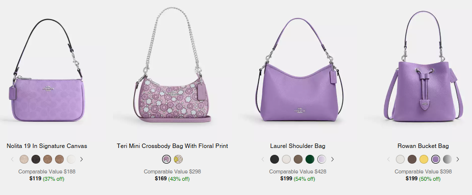Select yellow swatch for Rowan Bucket Bag
472x195 pixels.
tap(424, 159)
